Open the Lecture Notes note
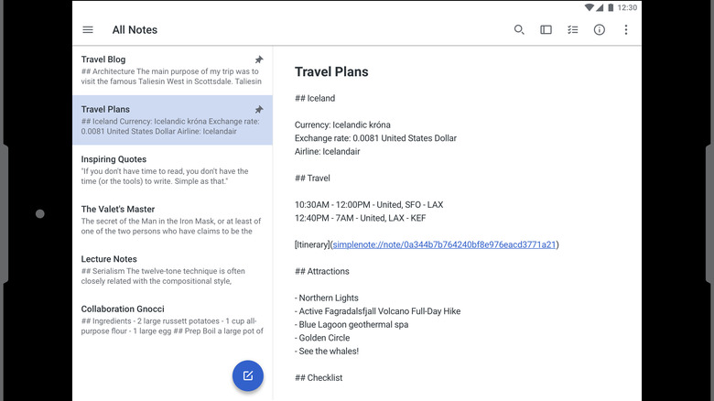Viewport: 714px width, 401px height. click(x=173, y=270)
